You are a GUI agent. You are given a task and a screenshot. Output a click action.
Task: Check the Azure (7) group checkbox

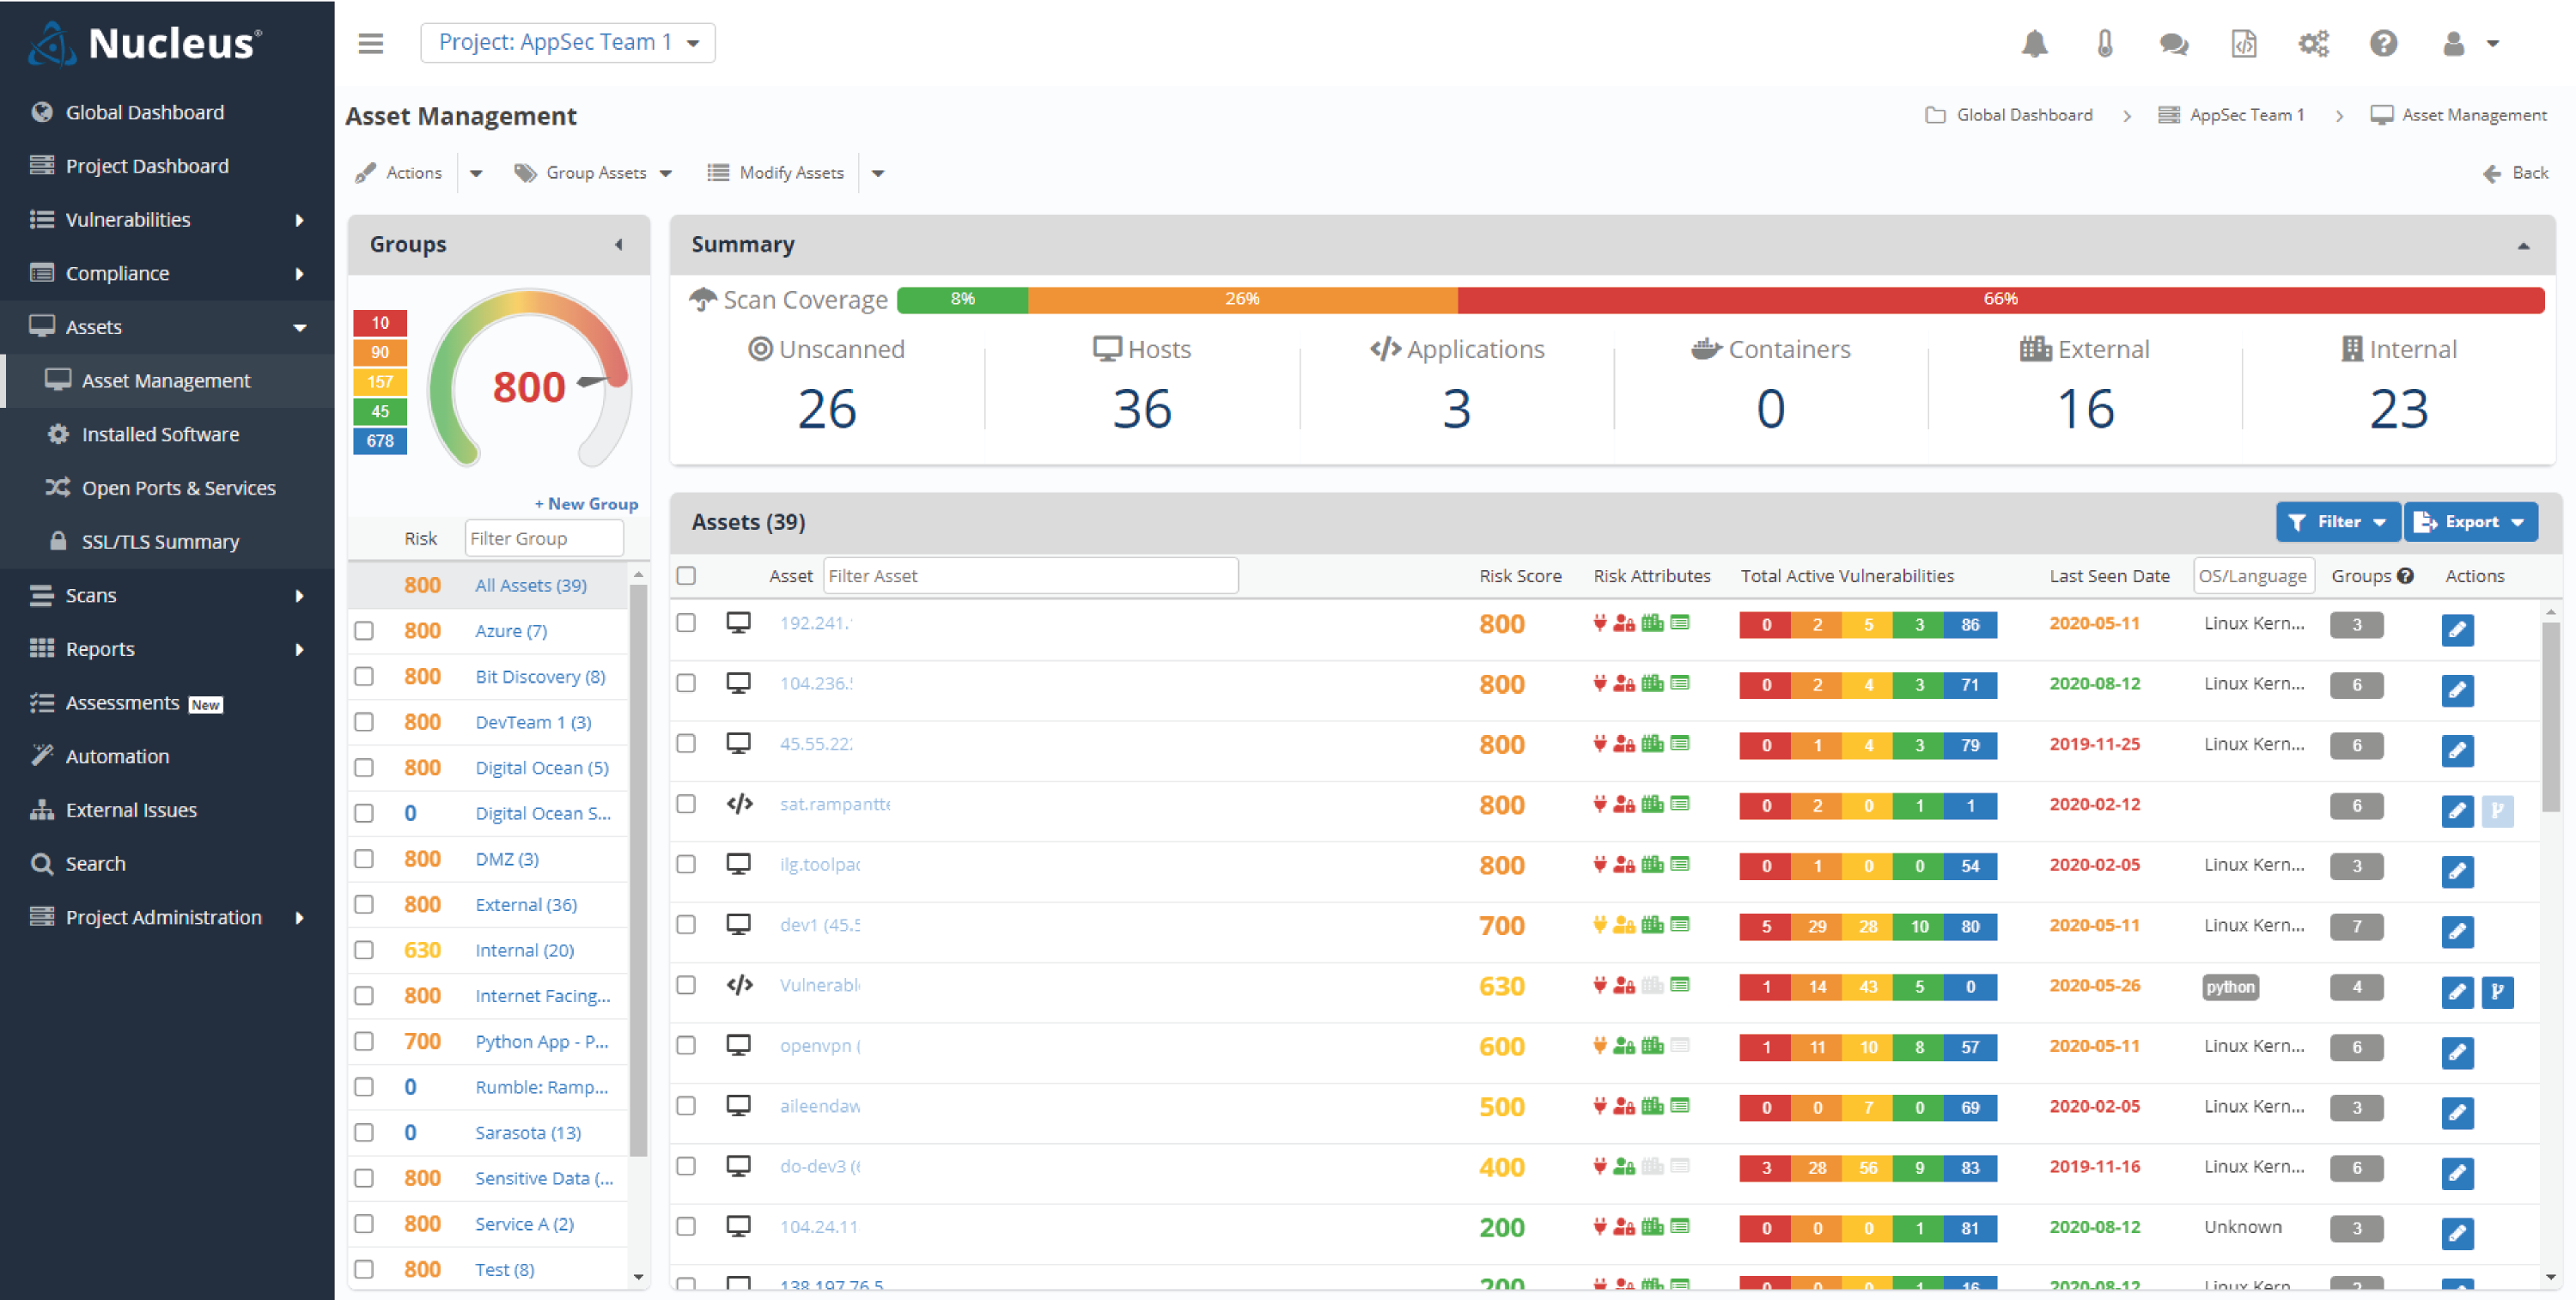[x=364, y=630]
